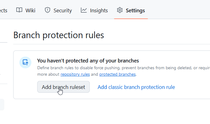The image size is (210, 124).
Task: Open the Wiki tab
Action: [30, 10]
